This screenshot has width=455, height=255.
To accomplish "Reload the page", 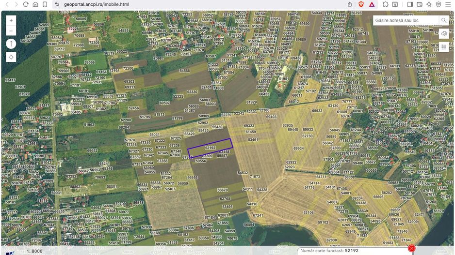I will point(26,4).
